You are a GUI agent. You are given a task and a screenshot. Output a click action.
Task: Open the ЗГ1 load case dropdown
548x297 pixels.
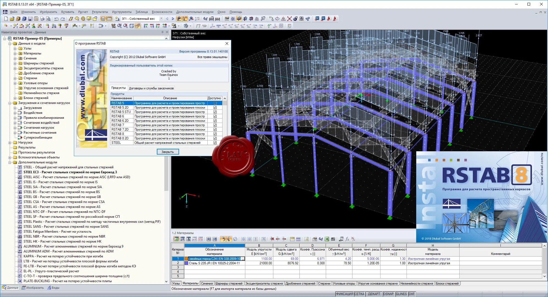tap(161, 19)
